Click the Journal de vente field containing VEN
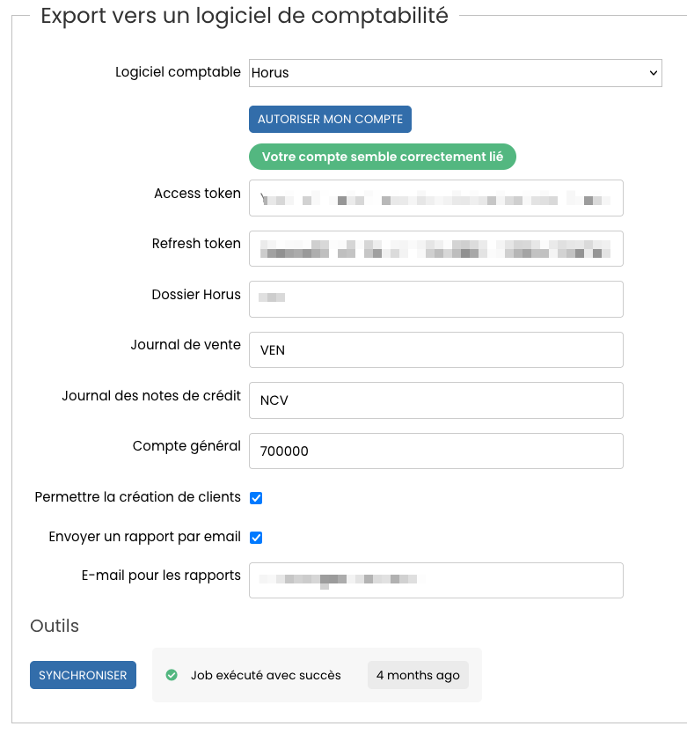 [x=435, y=349]
